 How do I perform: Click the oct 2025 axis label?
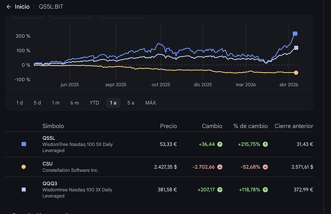click(161, 85)
